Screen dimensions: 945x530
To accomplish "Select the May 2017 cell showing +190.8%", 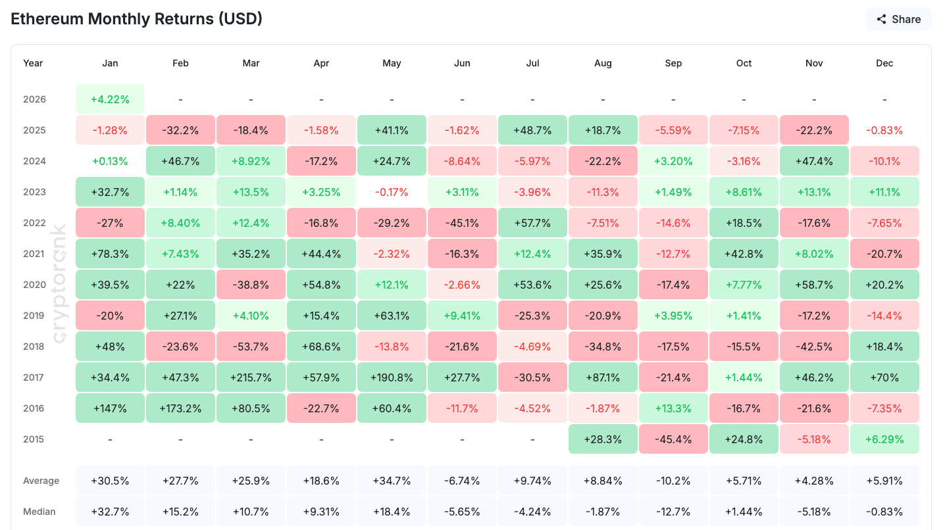I will (392, 377).
